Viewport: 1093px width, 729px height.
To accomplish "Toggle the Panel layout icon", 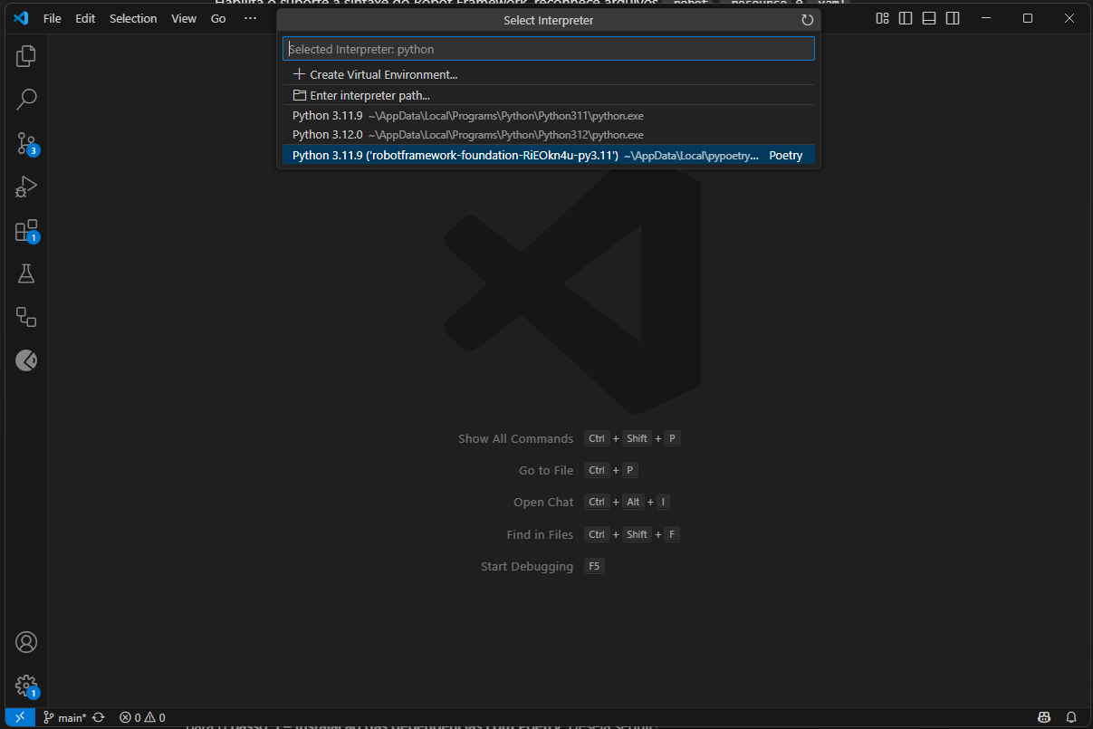I will tap(929, 18).
